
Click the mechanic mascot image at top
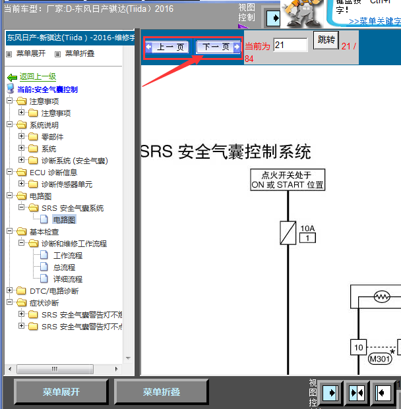303,14
